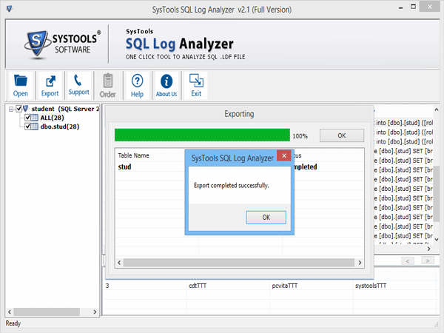Click the Ready status bar text
The image size is (444, 333).
point(13,323)
